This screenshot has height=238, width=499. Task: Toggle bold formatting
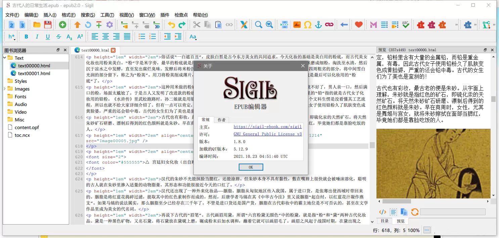click(27, 37)
